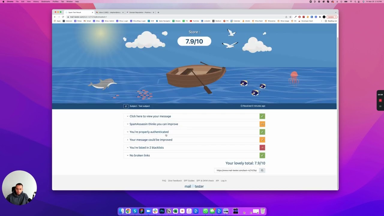Open the Window menu
This screenshot has width=384, height=216.
click(x=69, y=1)
